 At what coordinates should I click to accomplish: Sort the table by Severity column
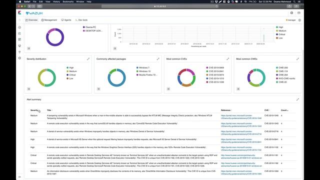pyautogui.click(x=34, y=110)
